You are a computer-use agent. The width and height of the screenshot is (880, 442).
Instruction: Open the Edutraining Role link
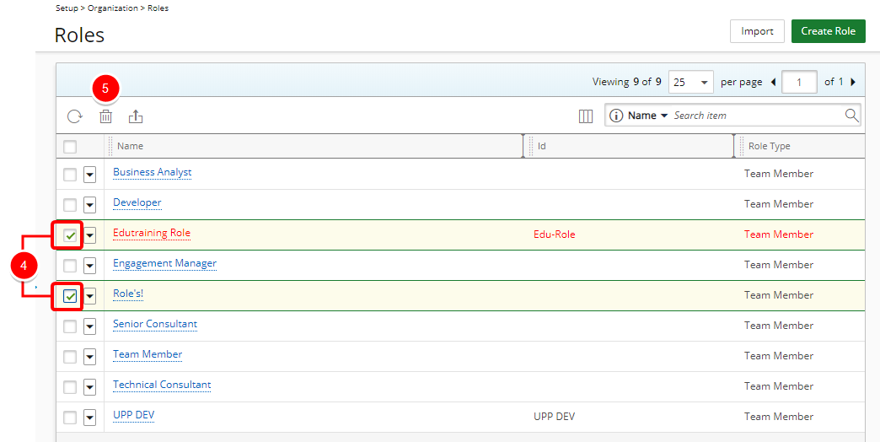pyautogui.click(x=152, y=233)
